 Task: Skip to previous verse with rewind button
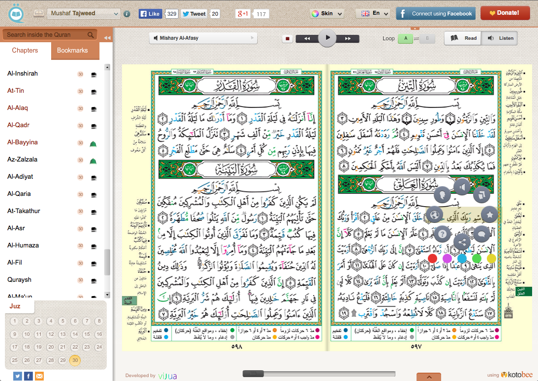(x=307, y=39)
